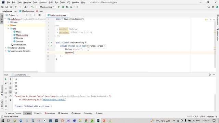Open Run panel settings gear
219x123 pixels.
(x=210, y=74)
